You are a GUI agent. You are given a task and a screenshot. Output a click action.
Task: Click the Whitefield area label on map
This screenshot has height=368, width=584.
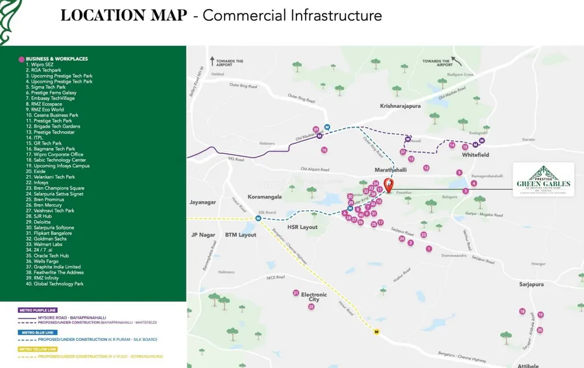(475, 155)
